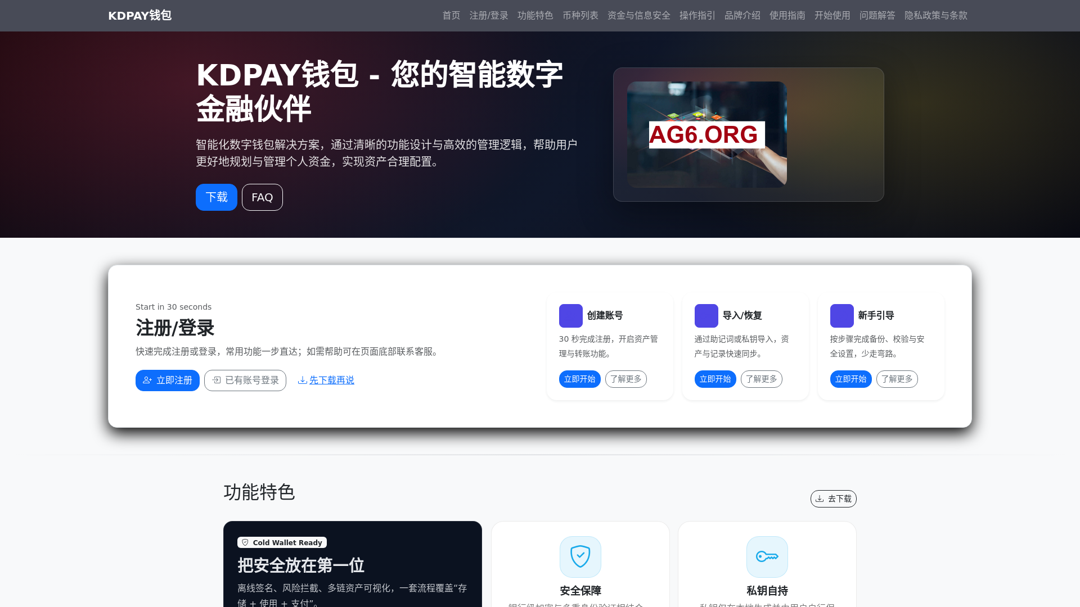Click 了解更多 in the 新手引导 card
The width and height of the screenshot is (1080, 607).
(x=897, y=379)
